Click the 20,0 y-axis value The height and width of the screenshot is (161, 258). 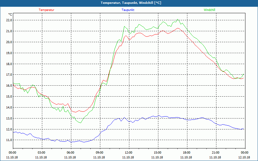[9, 42]
